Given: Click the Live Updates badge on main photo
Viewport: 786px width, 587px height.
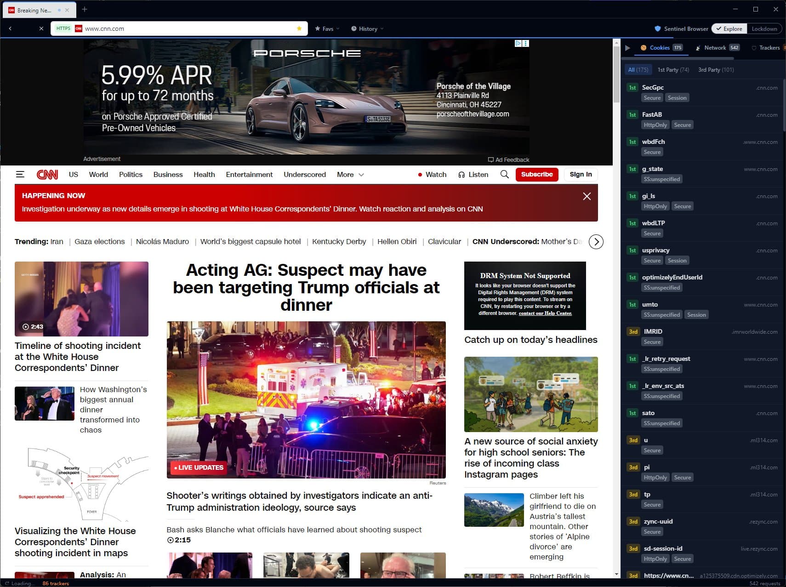Looking at the screenshot, I should (x=199, y=467).
